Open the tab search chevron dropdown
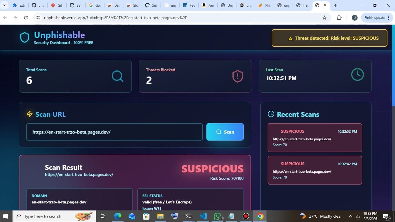 tap(4, 5)
